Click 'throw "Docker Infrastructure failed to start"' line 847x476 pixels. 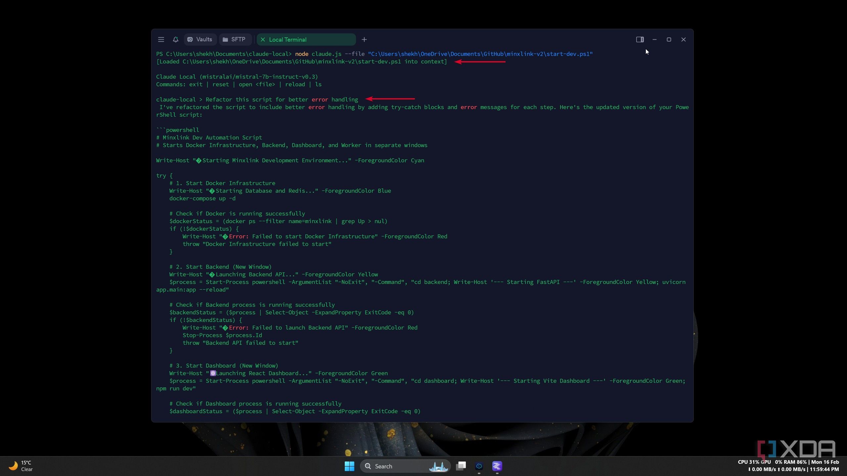(x=257, y=244)
